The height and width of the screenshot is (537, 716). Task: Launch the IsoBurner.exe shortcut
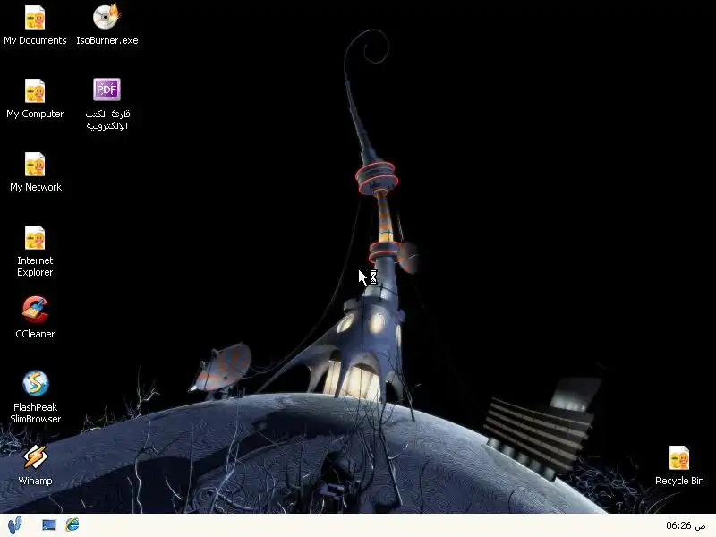tap(107, 16)
